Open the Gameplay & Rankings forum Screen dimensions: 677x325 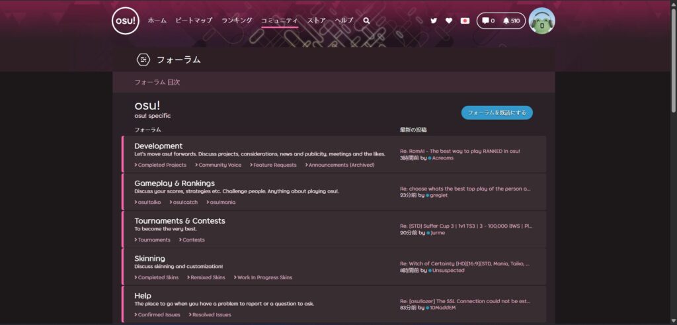(x=175, y=183)
